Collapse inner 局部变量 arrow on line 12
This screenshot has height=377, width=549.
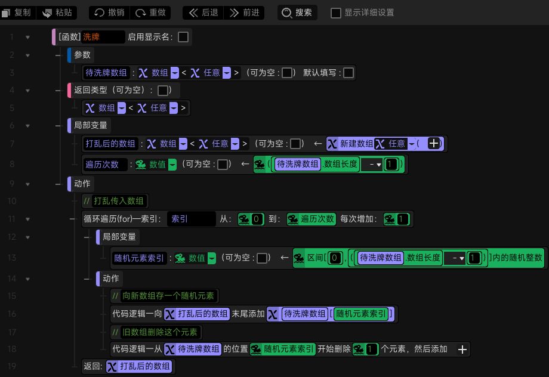pos(27,237)
